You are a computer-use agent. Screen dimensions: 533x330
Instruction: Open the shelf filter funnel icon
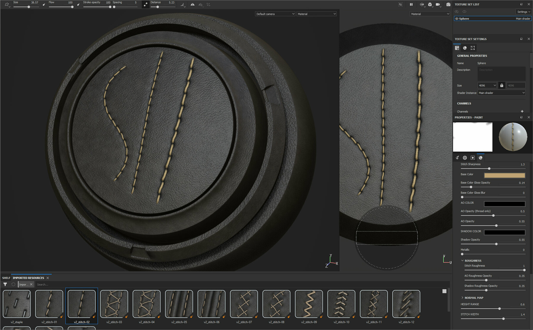coord(5,284)
